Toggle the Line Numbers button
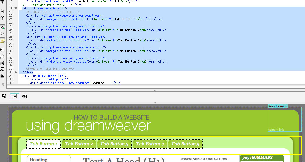The height and width of the screenshot is (162, 305). click(3, 27)
